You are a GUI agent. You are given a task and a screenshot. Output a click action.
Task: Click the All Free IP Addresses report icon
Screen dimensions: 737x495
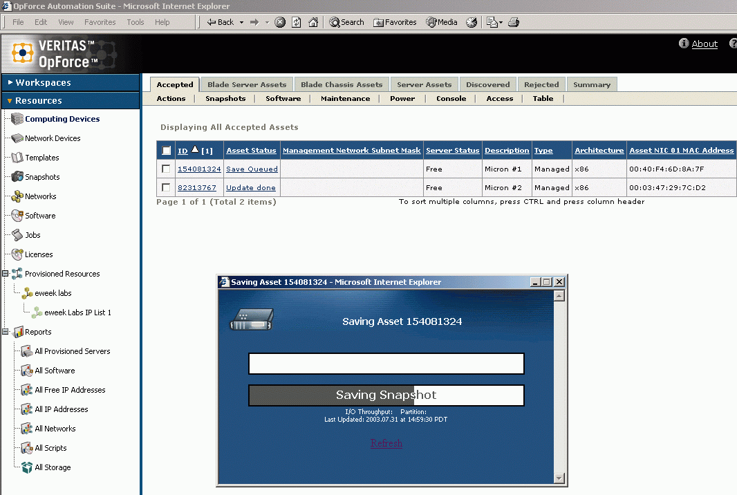click(27, 390)
